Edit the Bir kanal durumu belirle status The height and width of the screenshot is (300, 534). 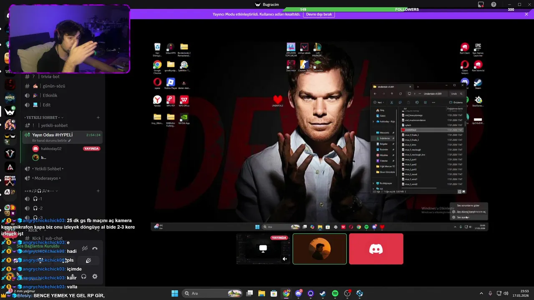tap(52, 140)
